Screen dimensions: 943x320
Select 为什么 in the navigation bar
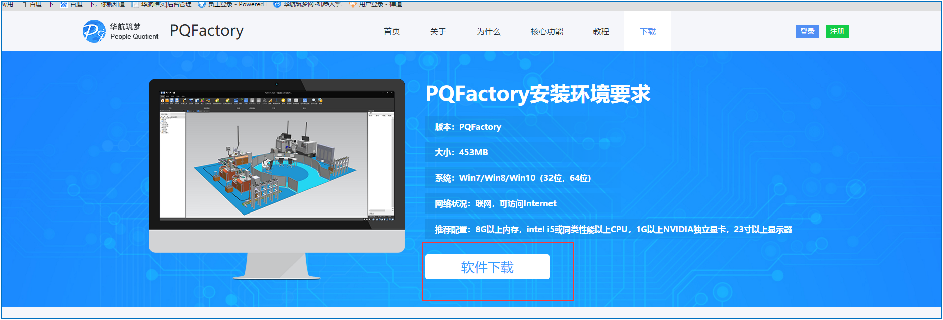489,31
